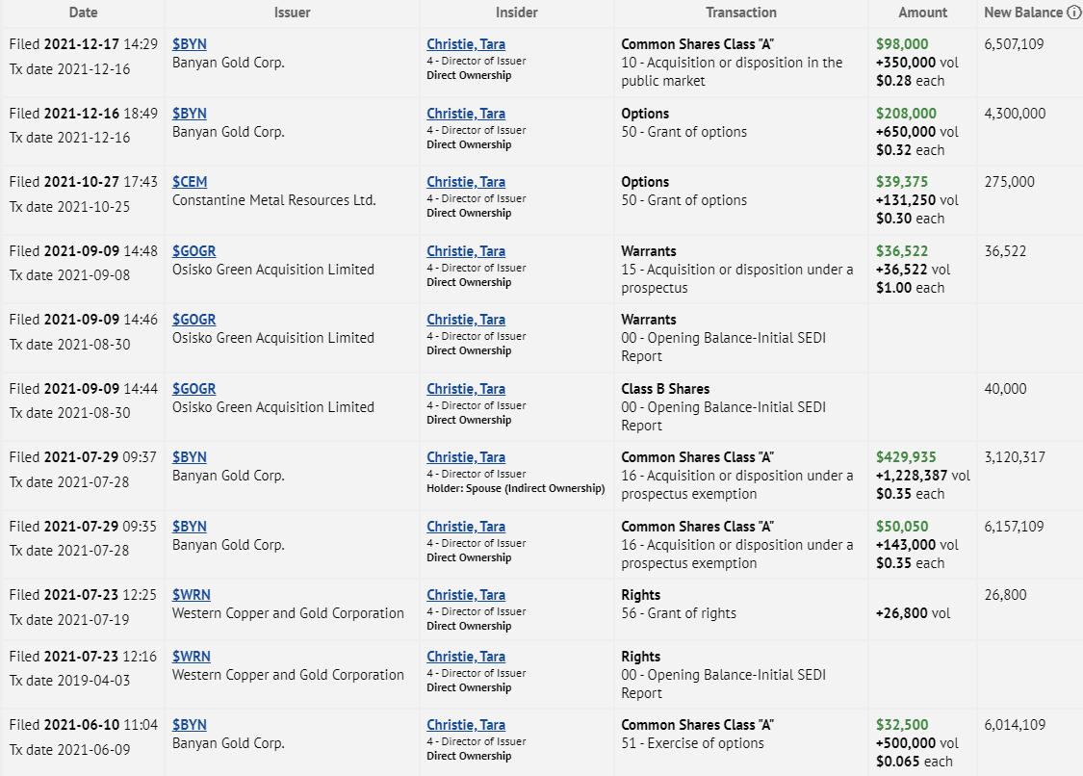Open Christie, Tara link in row filed 12:16
This screenshot has height=776, width=1083.
point(466,656)
